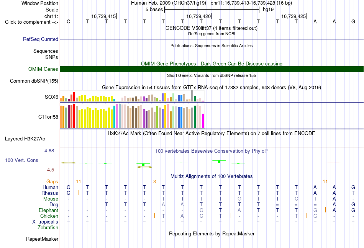
Task: Open the C11orf58 gene label
Action: [x=48, y=117]
